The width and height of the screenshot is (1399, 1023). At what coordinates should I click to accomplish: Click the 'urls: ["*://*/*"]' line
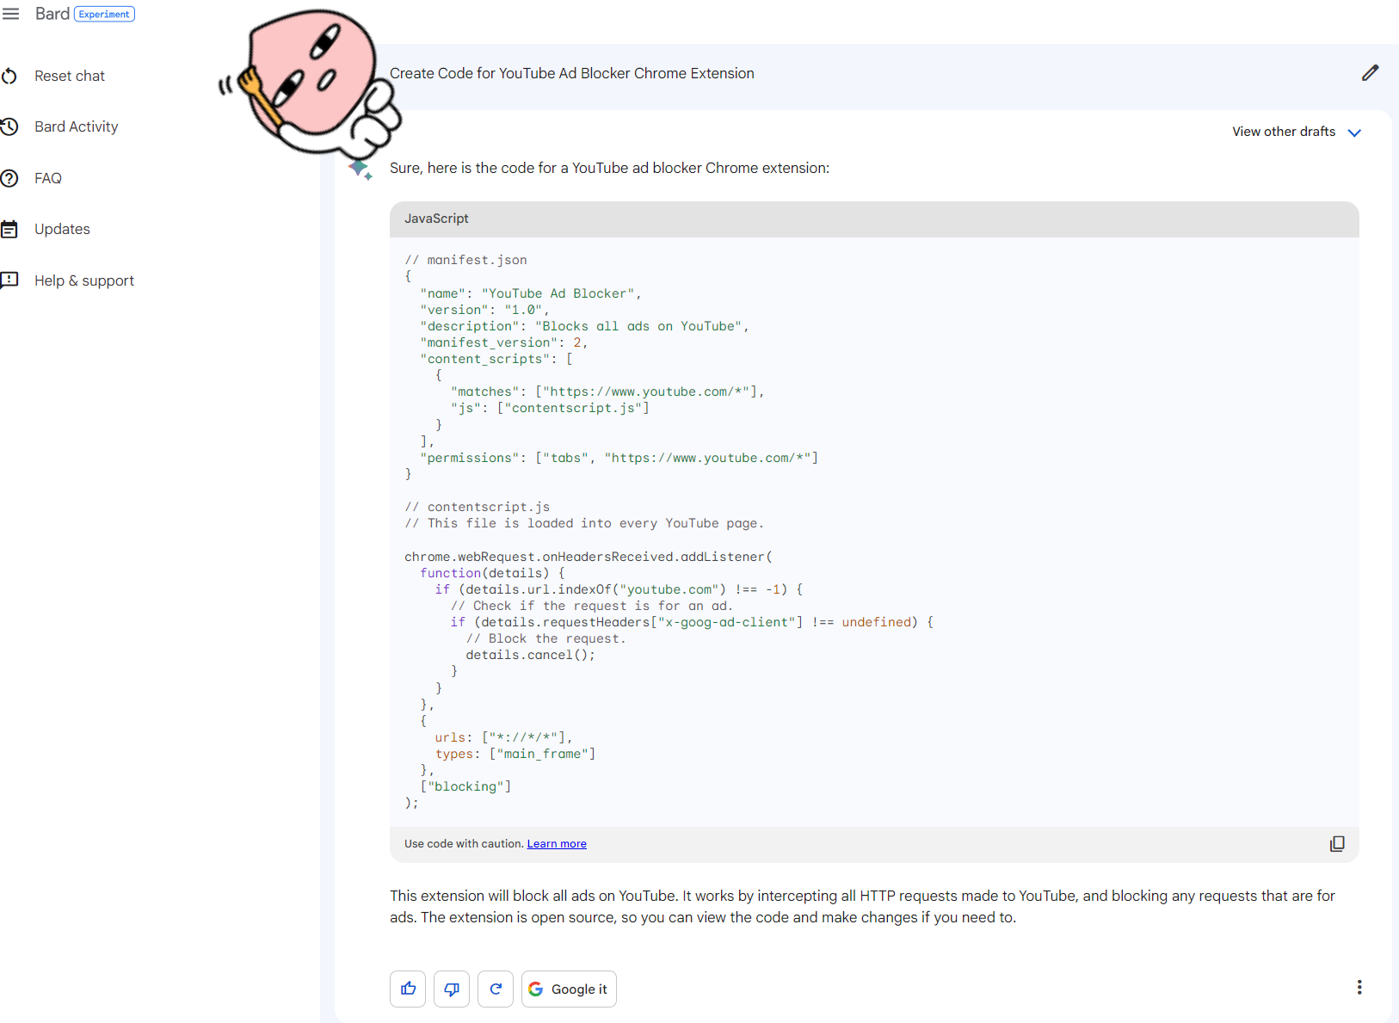[x=503, y=737]
